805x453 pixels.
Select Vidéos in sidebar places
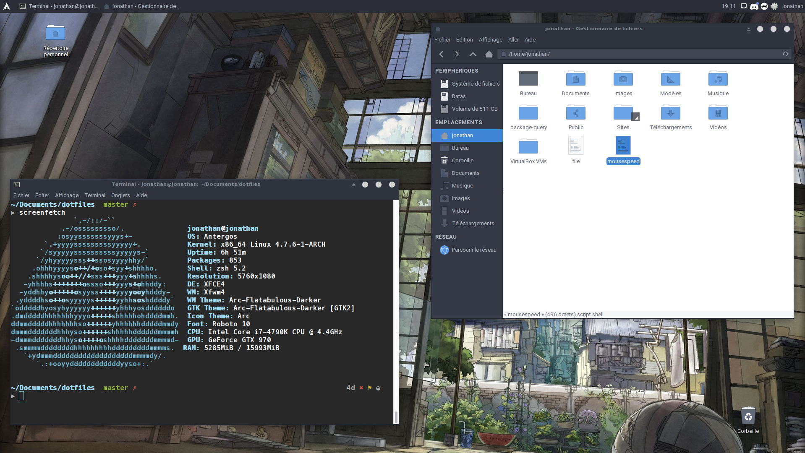point(467,211)
